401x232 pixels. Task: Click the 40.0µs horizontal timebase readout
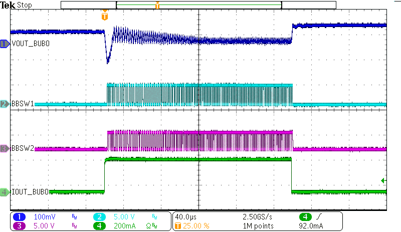tap(185, 217)
